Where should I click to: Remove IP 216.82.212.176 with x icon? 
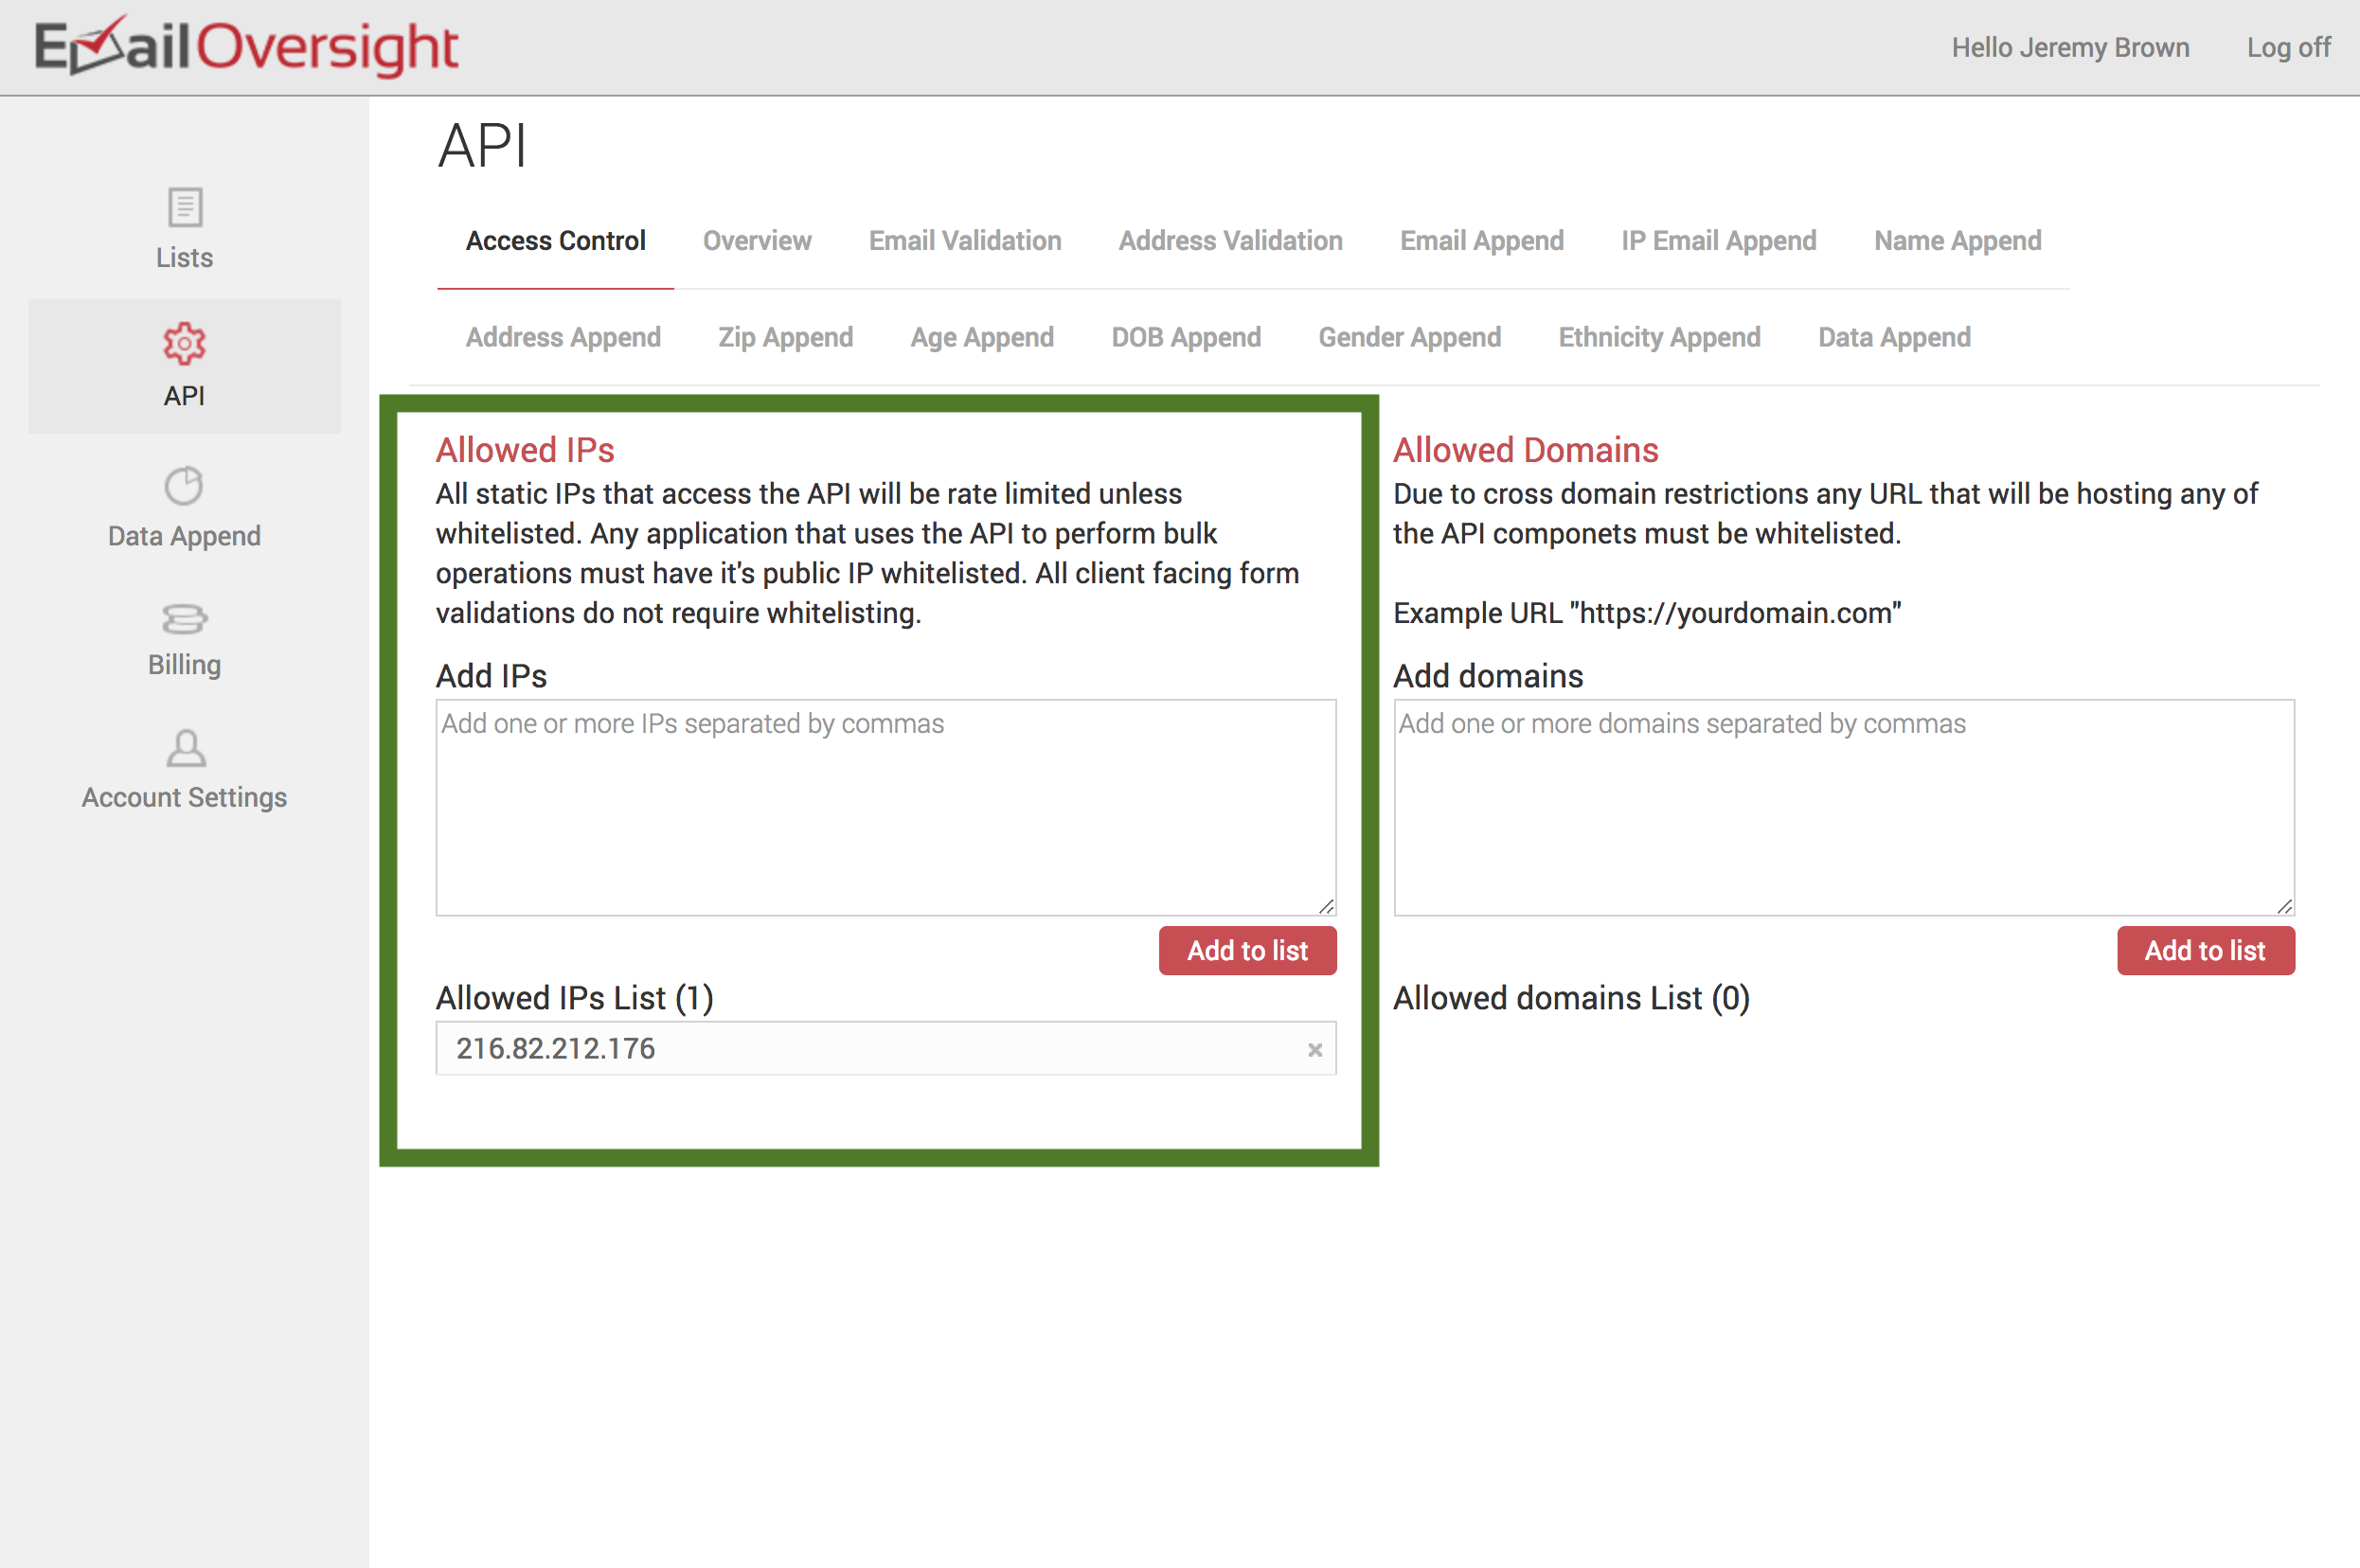coord(1315,1049)
